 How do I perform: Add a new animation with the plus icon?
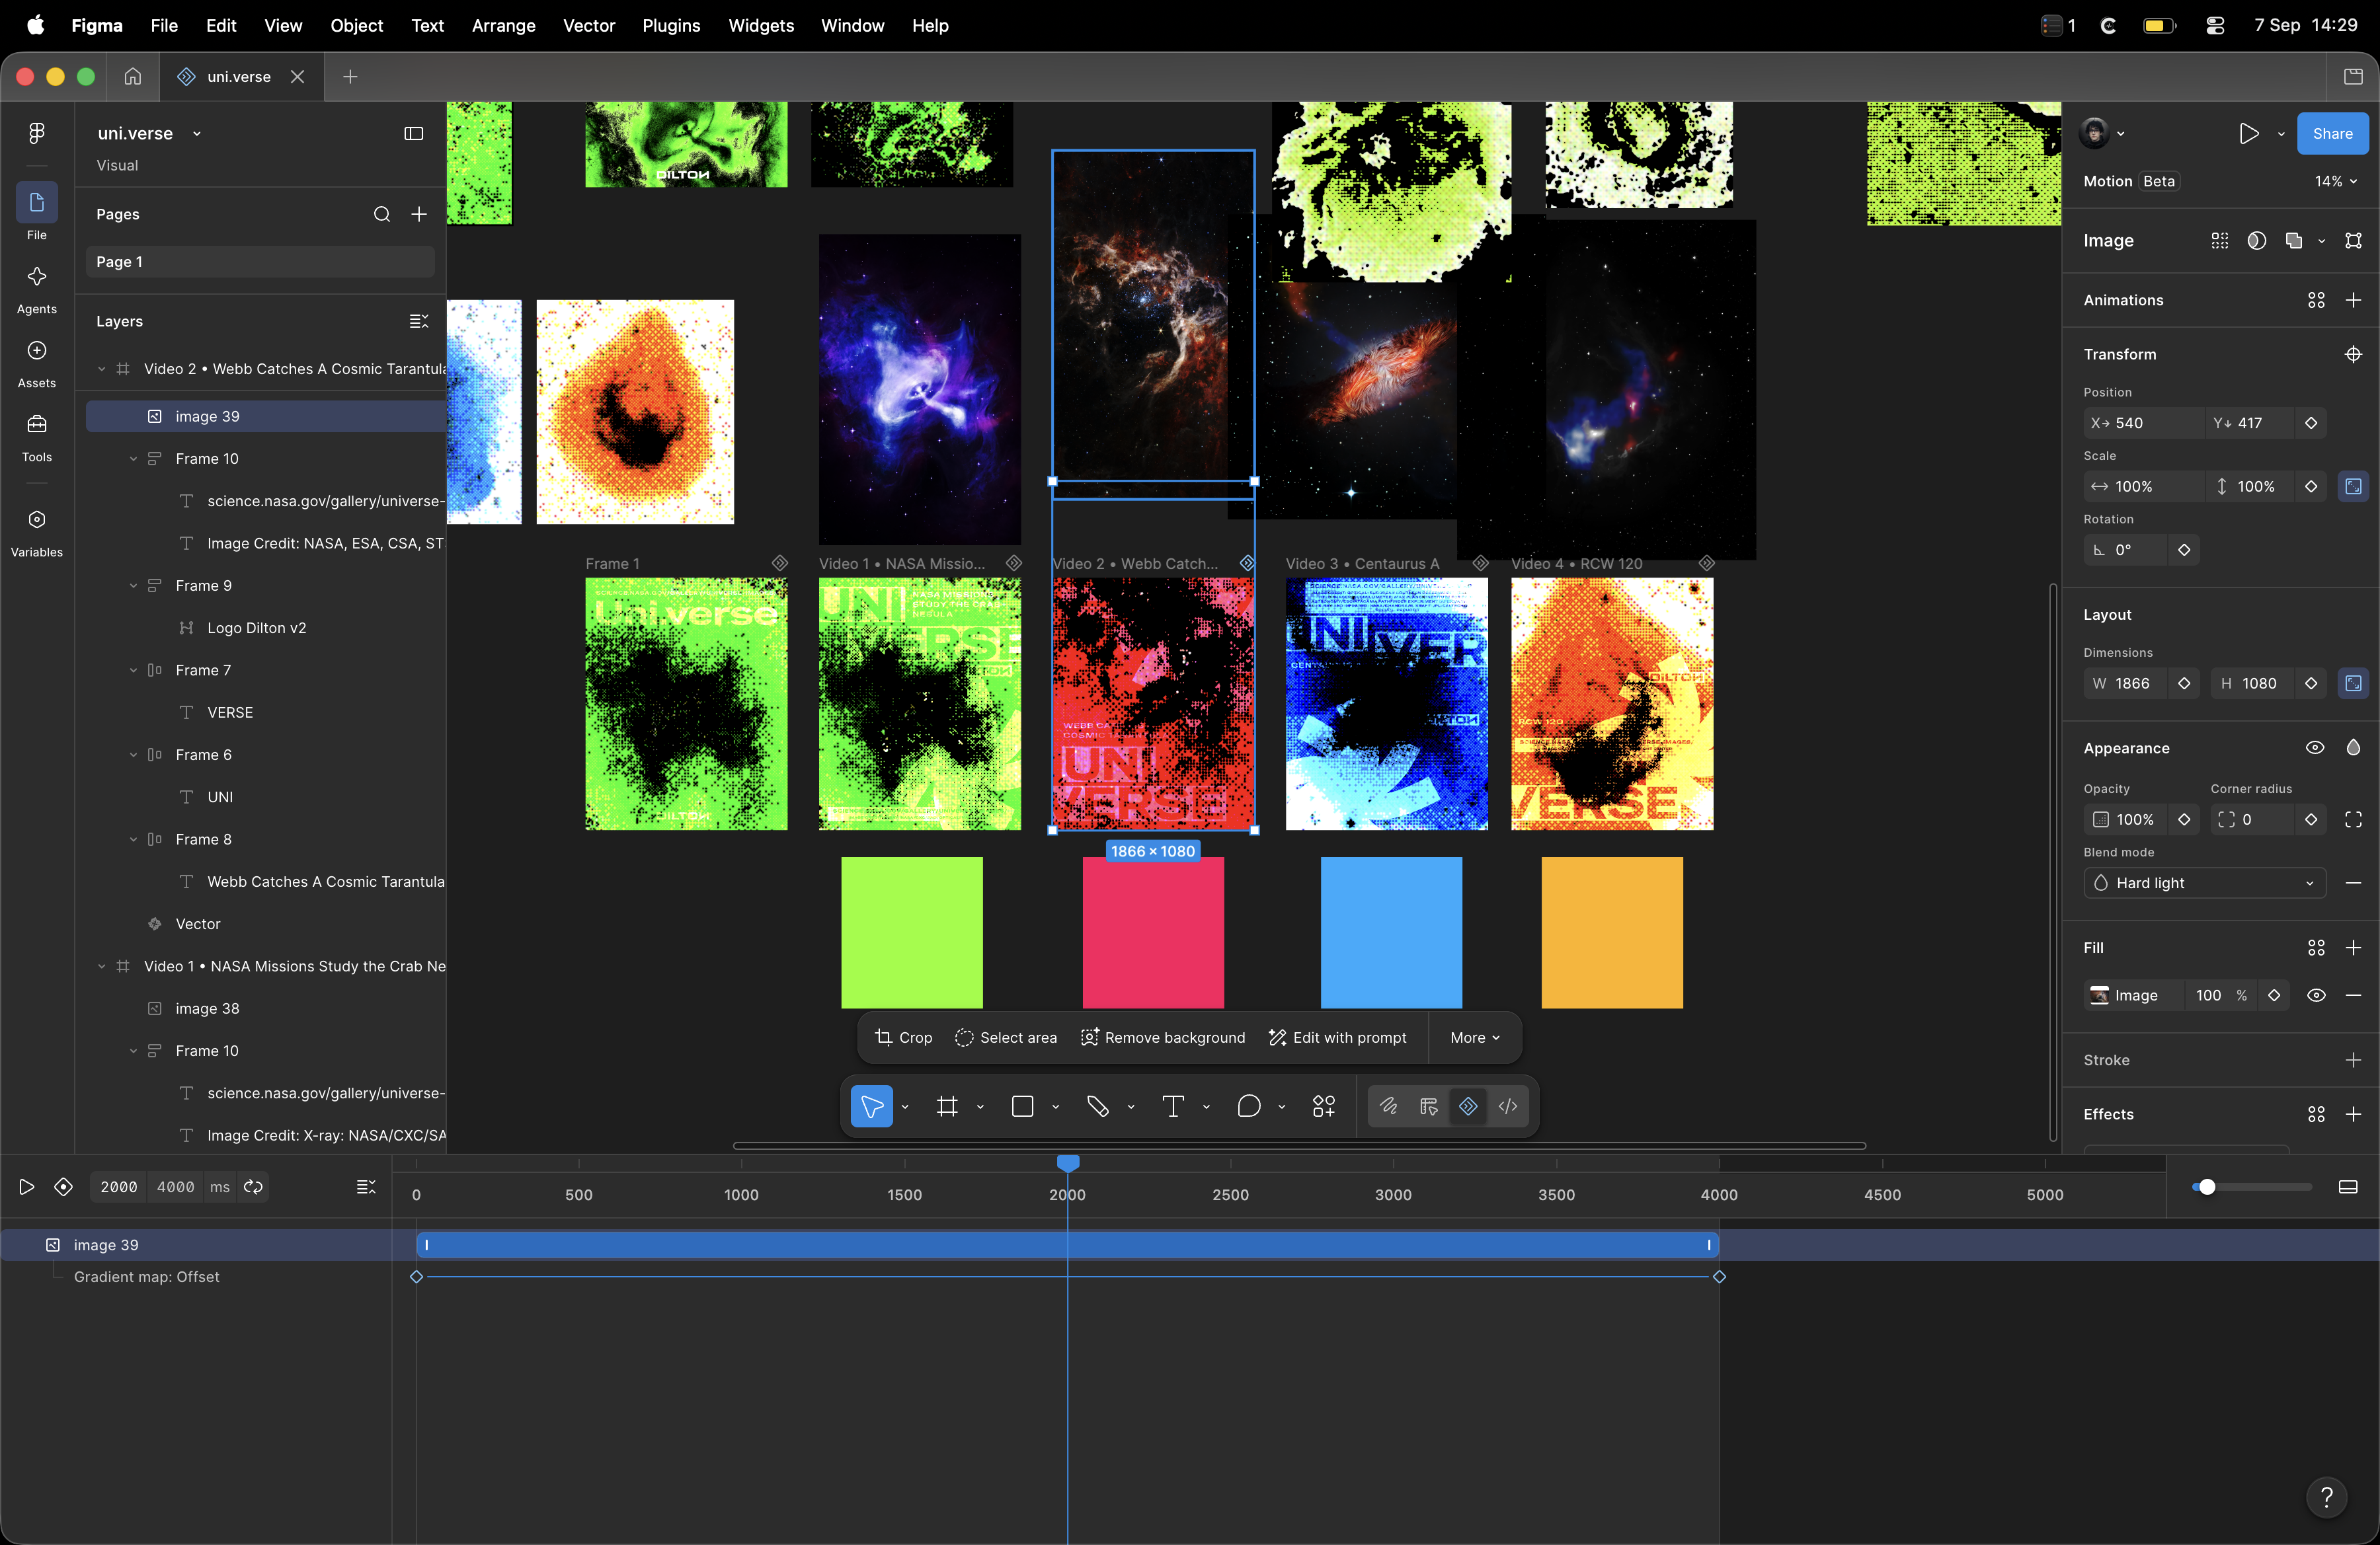coord(2353,300)
